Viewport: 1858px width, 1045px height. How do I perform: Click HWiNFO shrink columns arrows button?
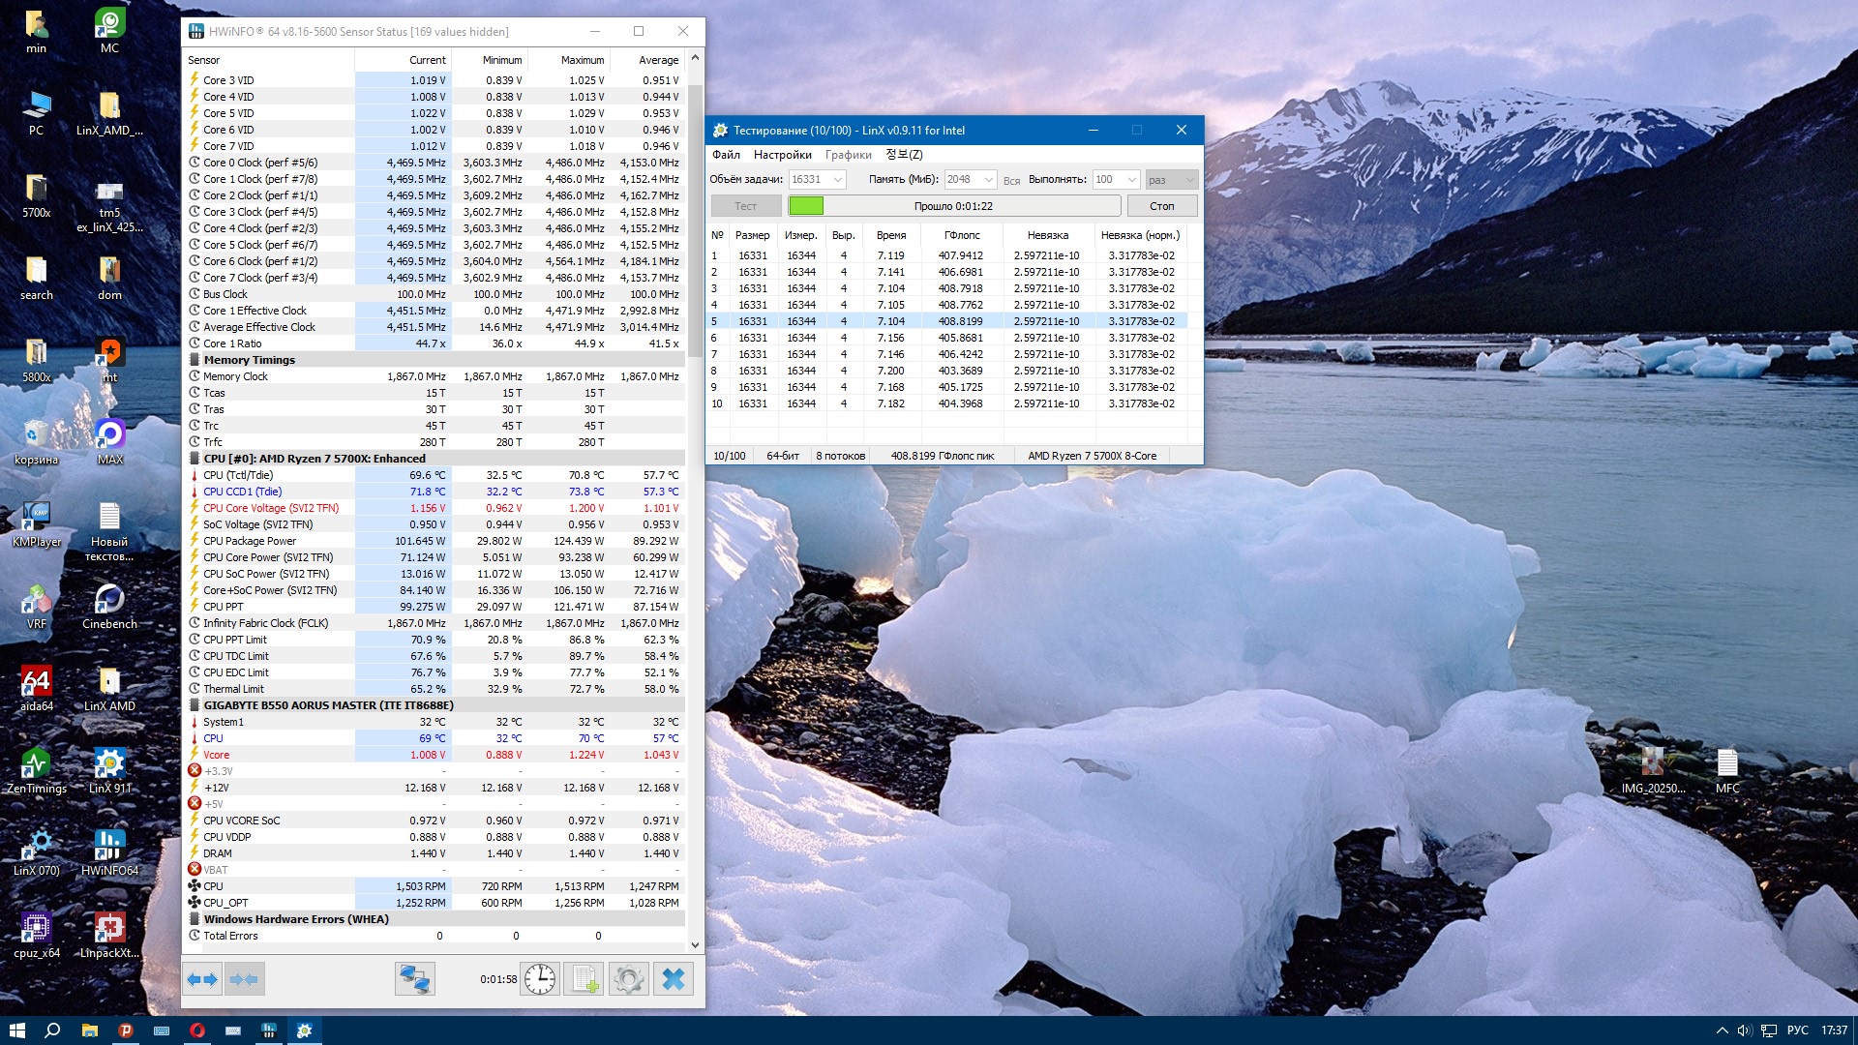245,980
